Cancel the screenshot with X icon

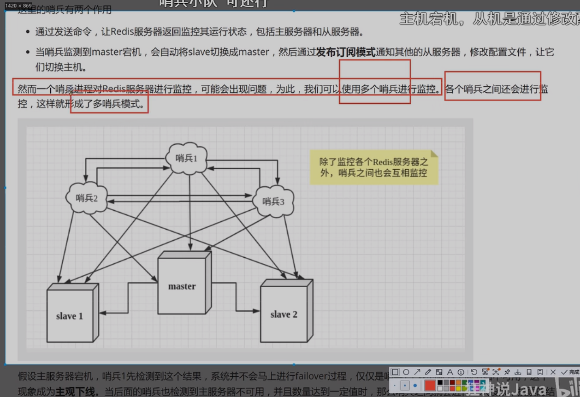coord(553,372)
